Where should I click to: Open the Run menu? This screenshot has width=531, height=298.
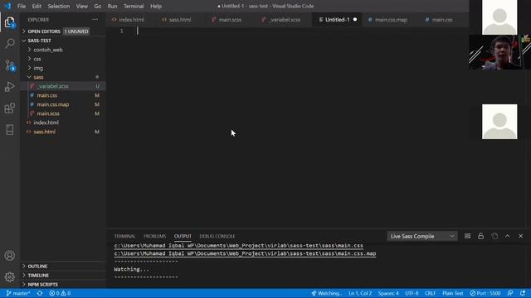coord(112,6)
